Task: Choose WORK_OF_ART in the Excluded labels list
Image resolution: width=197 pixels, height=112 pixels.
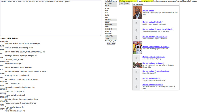Action: (111, 41)
